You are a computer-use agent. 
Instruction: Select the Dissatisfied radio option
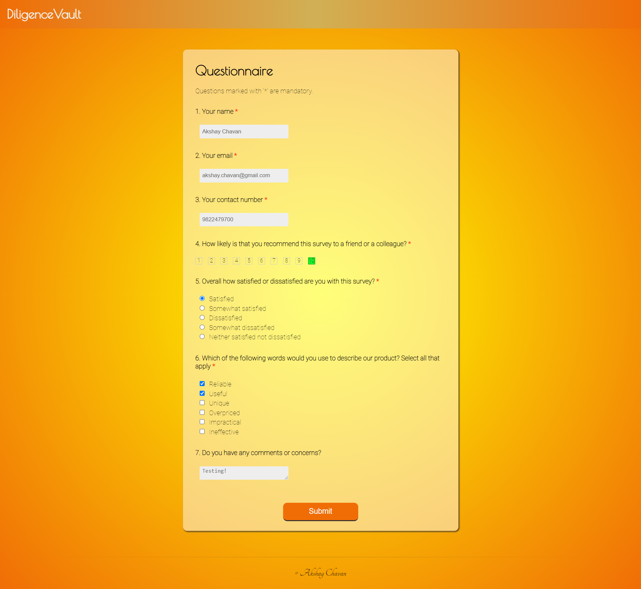(x=202, y=318)
